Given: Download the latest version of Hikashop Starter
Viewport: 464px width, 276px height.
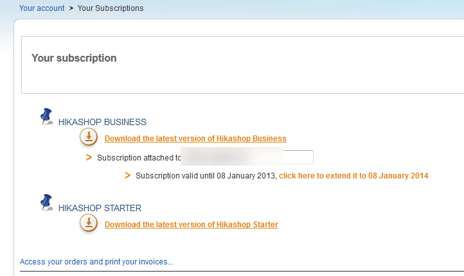Looking at the screenshot, I should 192,225.
